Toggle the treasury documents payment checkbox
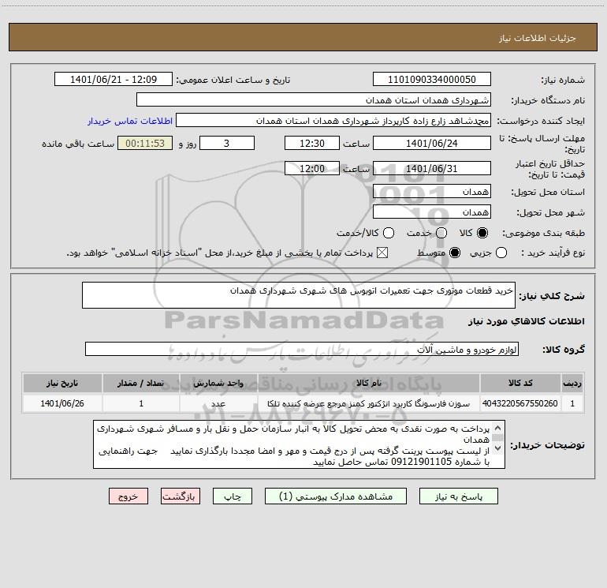This screenshot has width=607, height=588. click(382, 253)
